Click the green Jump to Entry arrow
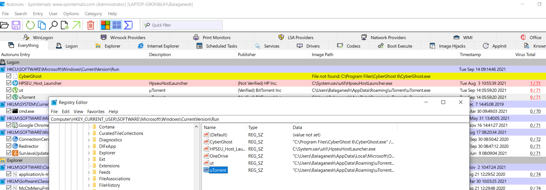This screenshot has height=190, width=546. 76,25
